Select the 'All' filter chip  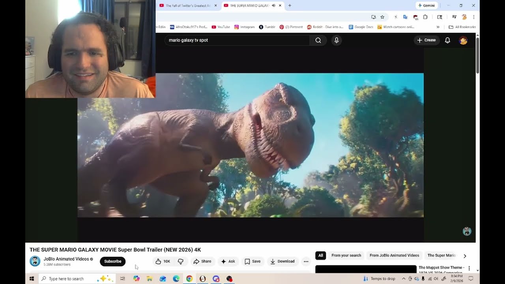pyautogui.click(x=321, y=256)
